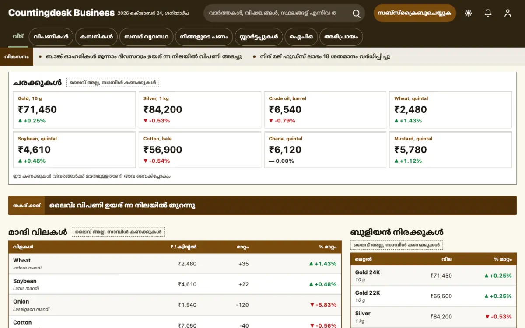Sort bullion table by വില column
Viewport: 525px width, 328px height.
pos(447,259)
